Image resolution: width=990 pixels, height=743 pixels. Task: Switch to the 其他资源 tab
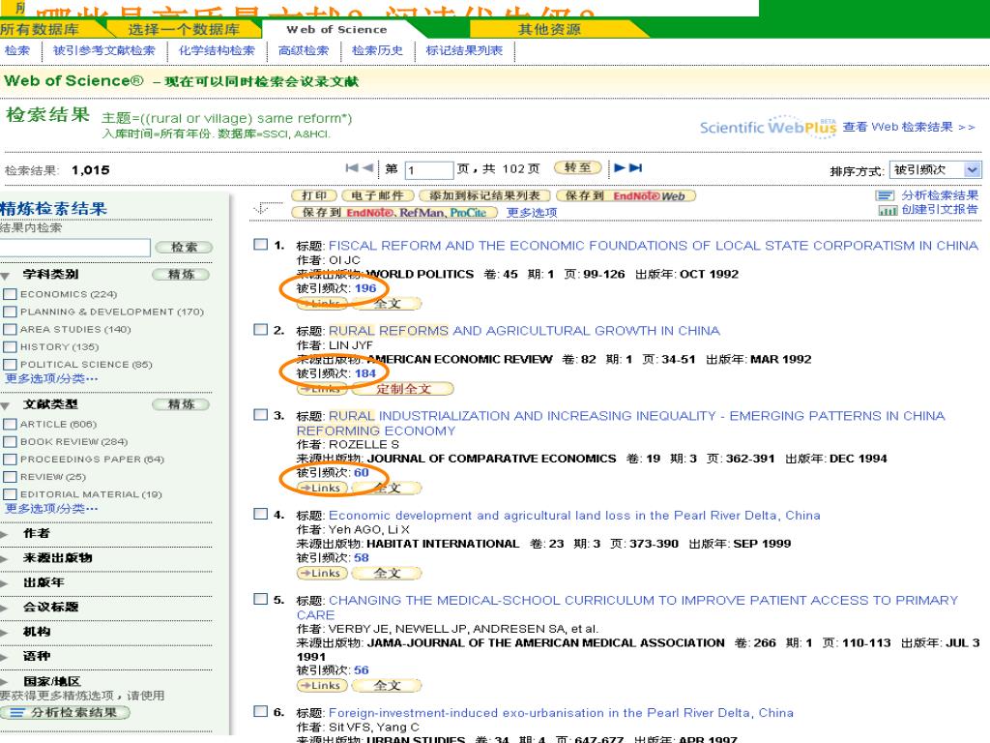point(549,29)
